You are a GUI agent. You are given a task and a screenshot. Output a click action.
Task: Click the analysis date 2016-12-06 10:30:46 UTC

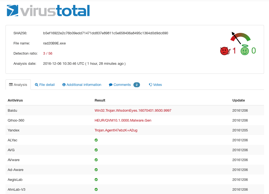pyautogui.click(x=64, y=64)
